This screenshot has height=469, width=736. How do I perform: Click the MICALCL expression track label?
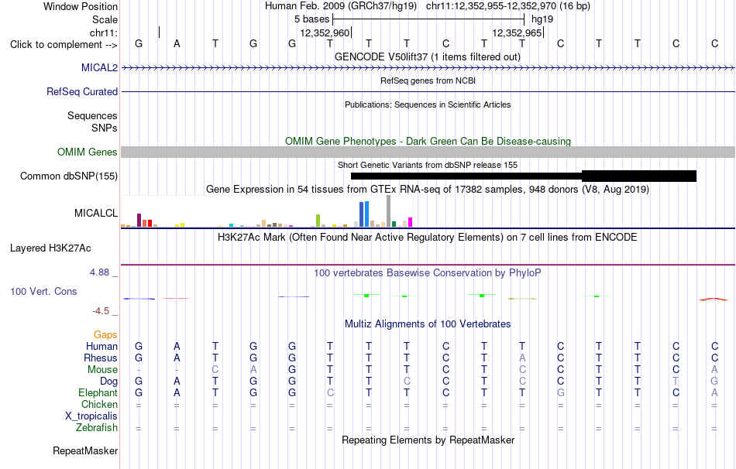96,214
